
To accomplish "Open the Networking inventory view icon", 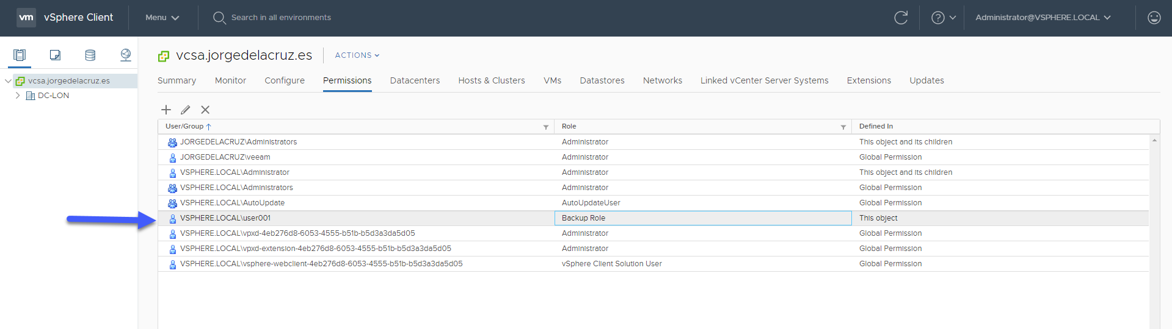I will (x=126, y=55).
